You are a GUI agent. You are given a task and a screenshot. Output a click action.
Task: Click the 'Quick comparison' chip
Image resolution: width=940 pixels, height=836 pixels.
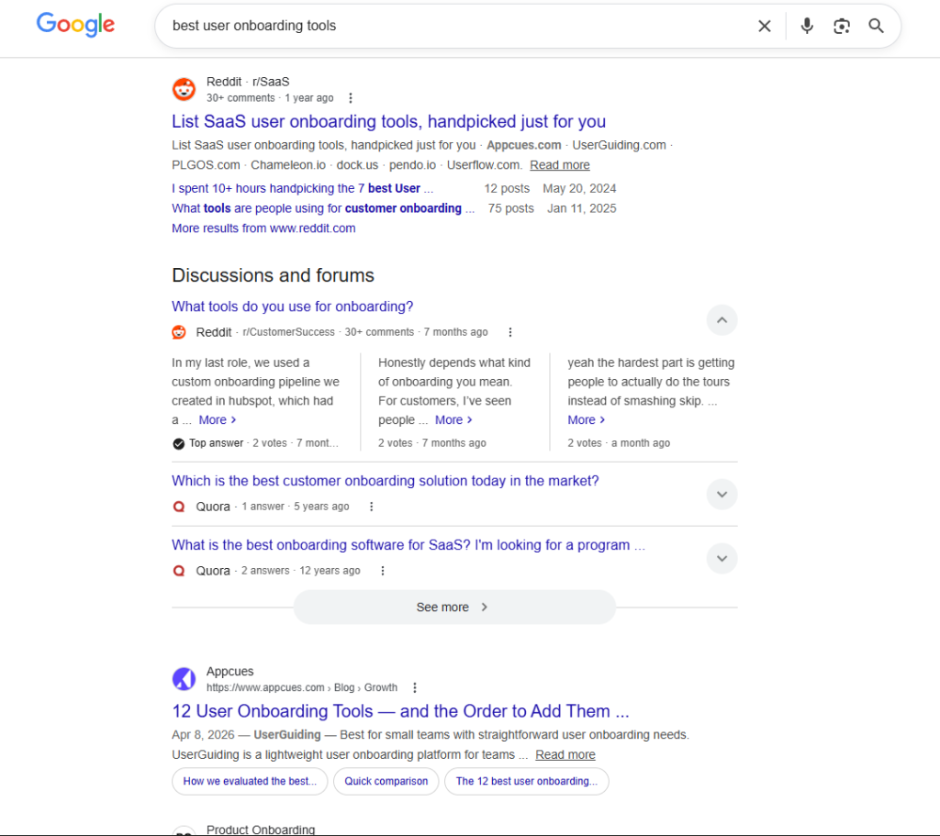click(386, 781)
